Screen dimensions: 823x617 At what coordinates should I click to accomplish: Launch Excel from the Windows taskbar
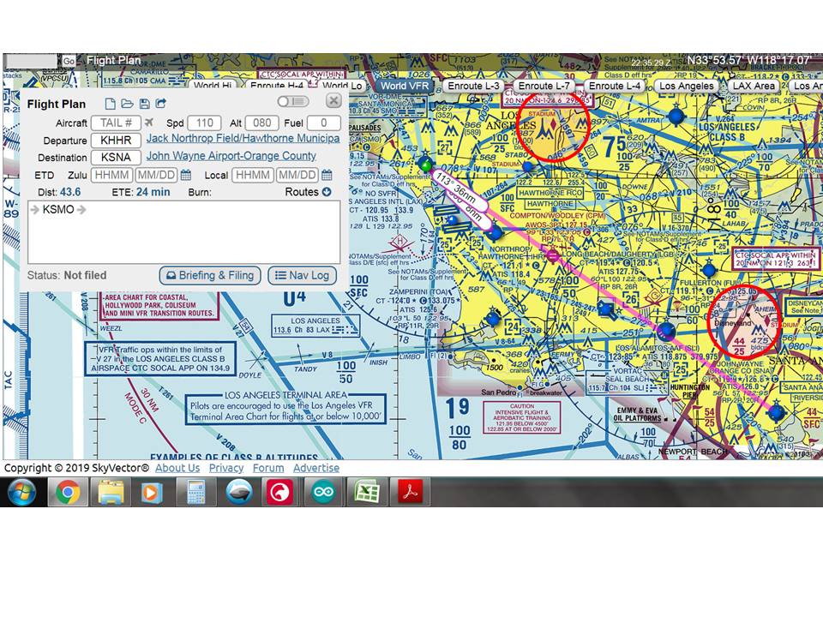point(367,492)
